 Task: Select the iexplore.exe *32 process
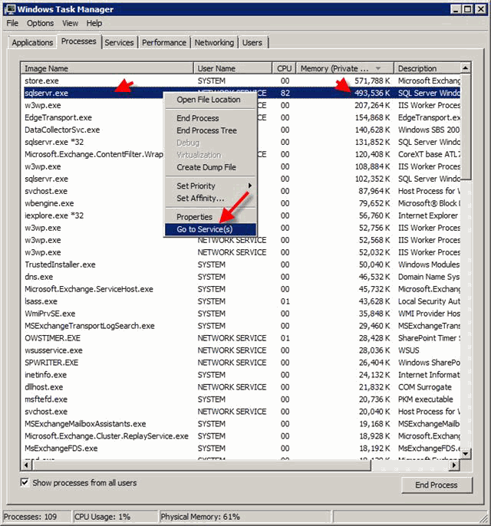(241, 215)
